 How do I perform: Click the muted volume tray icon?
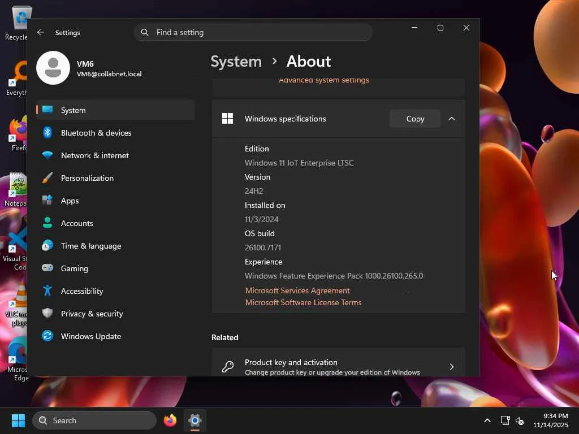[x=520, y=420]
